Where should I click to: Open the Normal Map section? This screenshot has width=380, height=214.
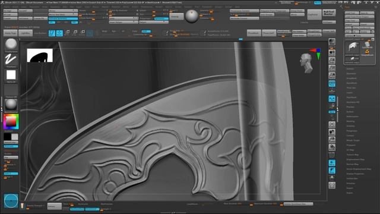pyautogui.click(x=352, y=164)
